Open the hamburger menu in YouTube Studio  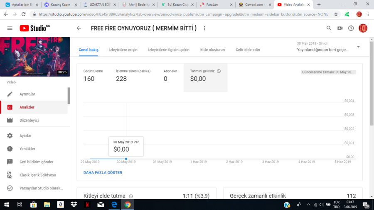point(10,28)
